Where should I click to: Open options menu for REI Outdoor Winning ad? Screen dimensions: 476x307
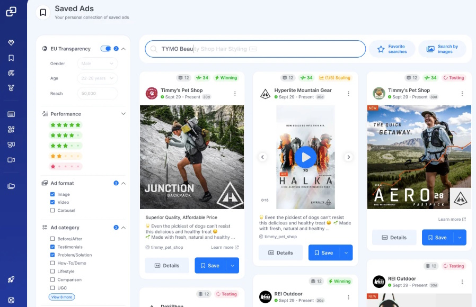click(348, 297)
